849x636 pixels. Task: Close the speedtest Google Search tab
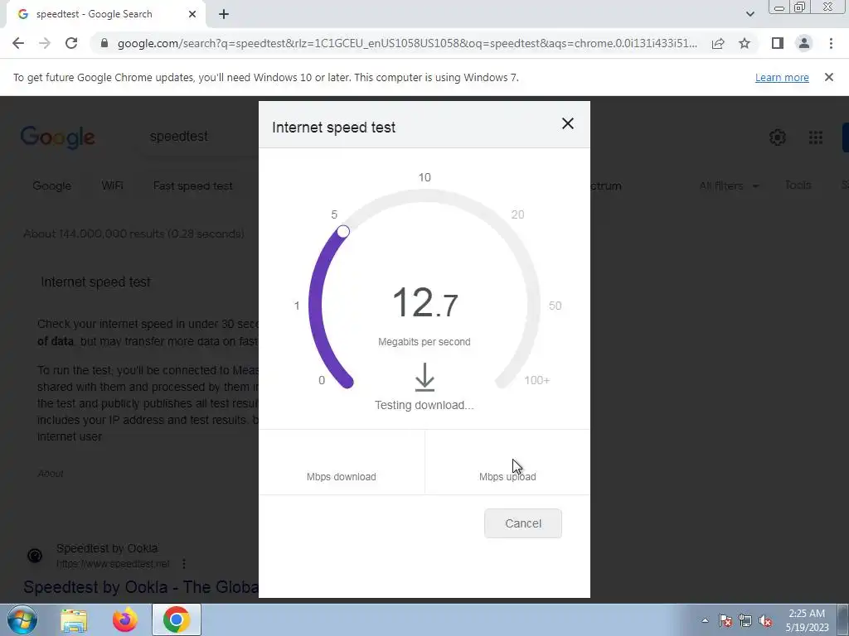[192, 14]
